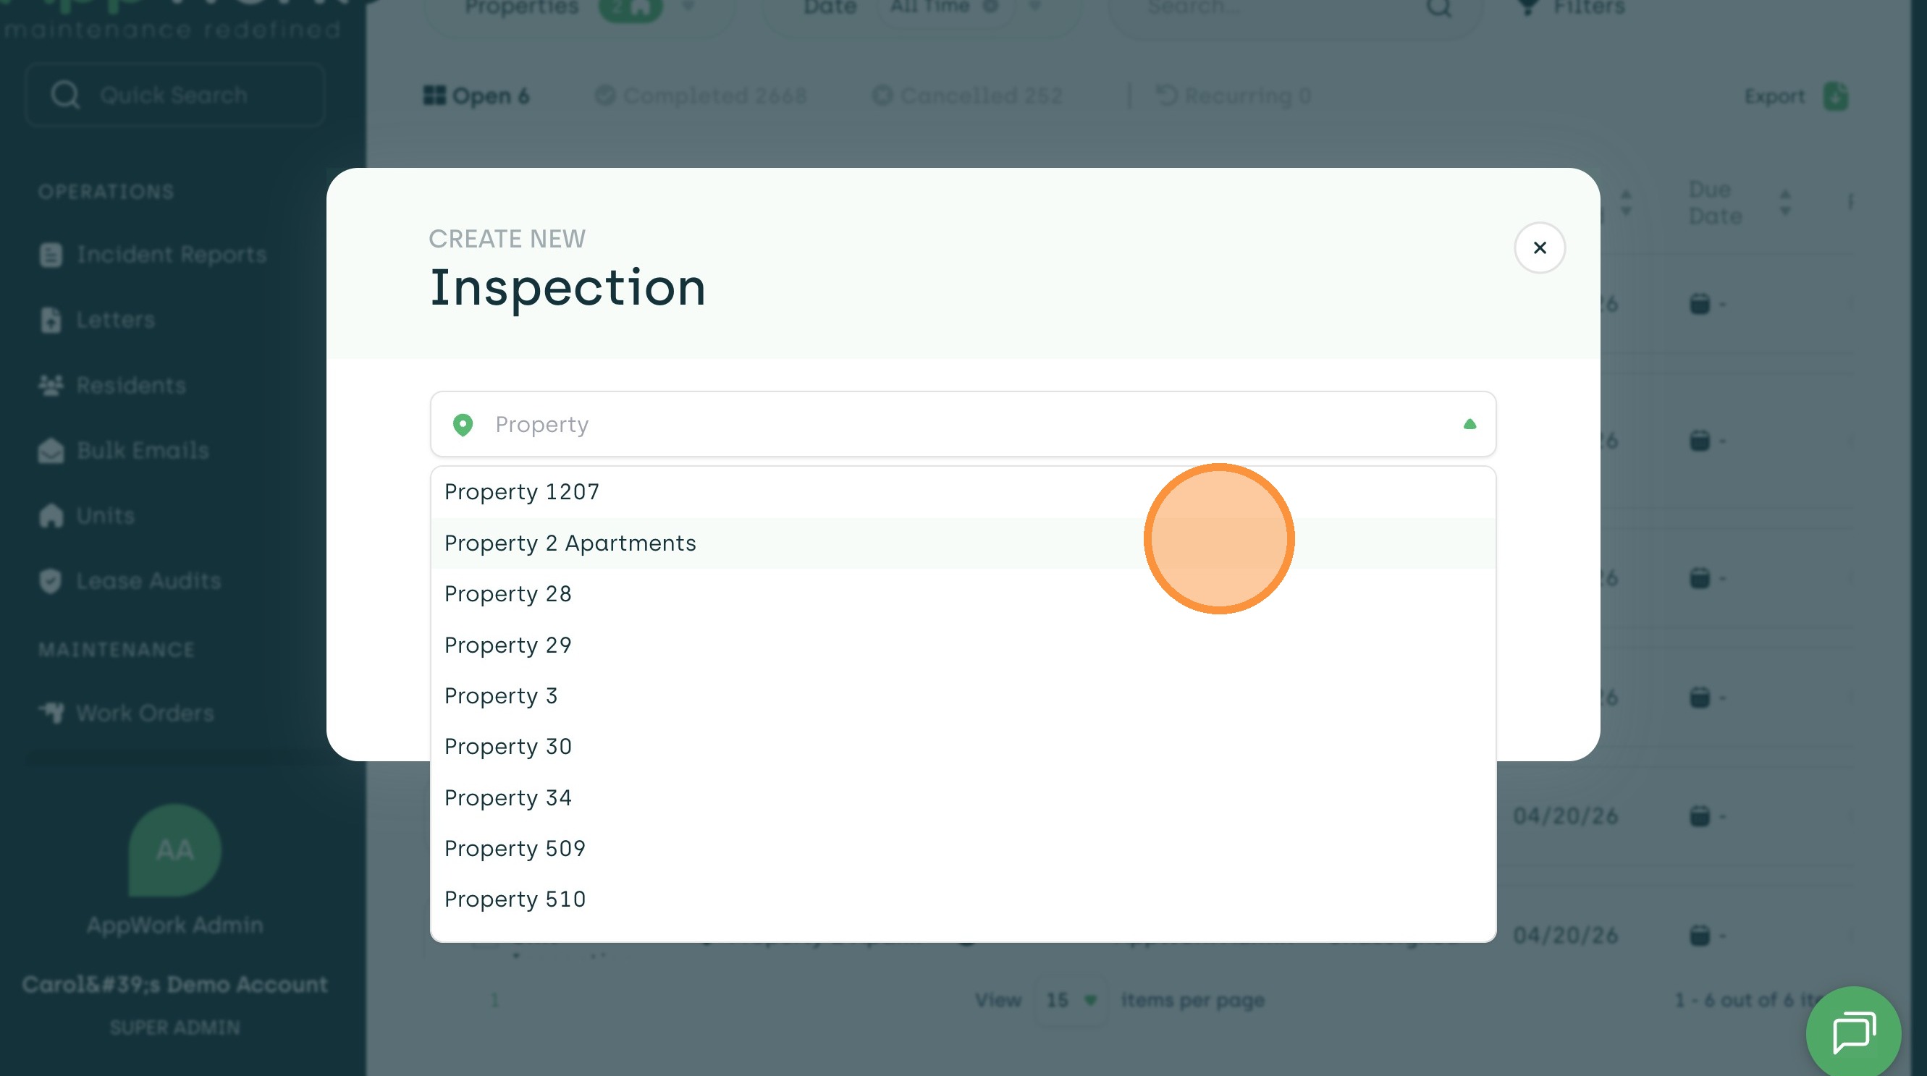The height and width of the screenshot is (1076, 1927).
Task: Click the green location pin icon
Action: tap(463, 425)
